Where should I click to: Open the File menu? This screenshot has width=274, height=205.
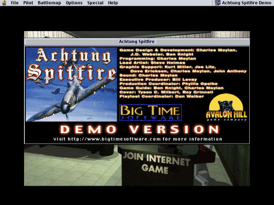(15, 3)
